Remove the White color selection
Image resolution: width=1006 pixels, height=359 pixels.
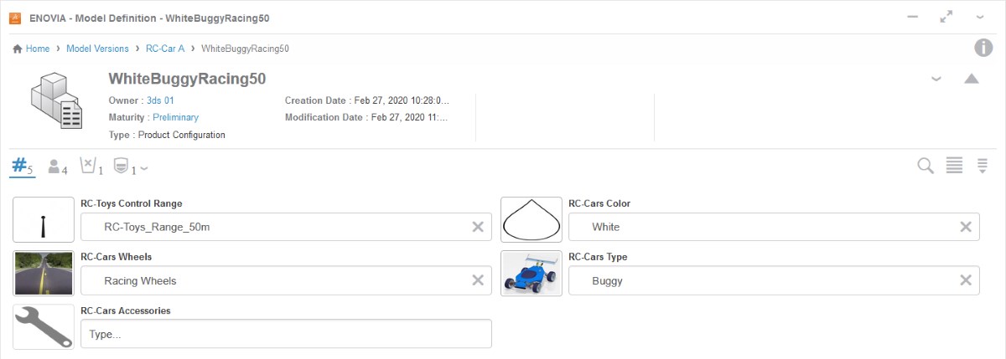click(x=966, y=227)
